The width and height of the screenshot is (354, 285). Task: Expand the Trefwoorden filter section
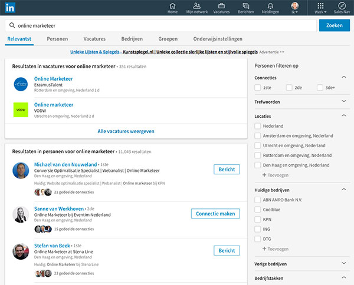[x=344, y=101]
